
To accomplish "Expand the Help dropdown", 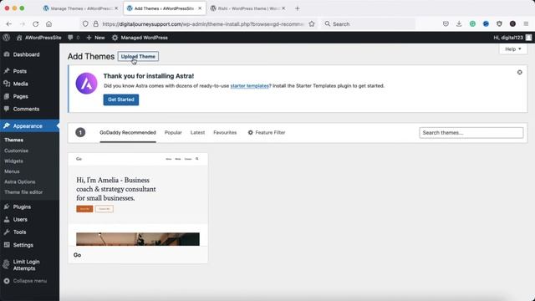I will 513,49.
